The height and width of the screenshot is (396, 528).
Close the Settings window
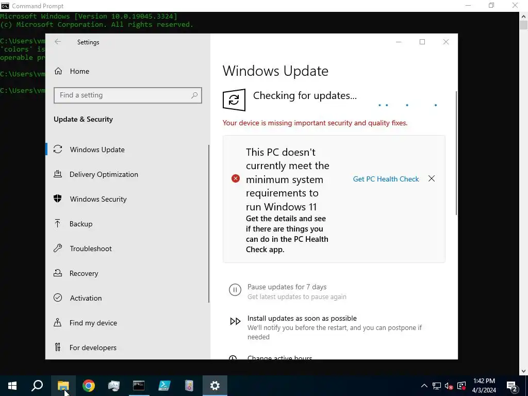coord(446,42)
